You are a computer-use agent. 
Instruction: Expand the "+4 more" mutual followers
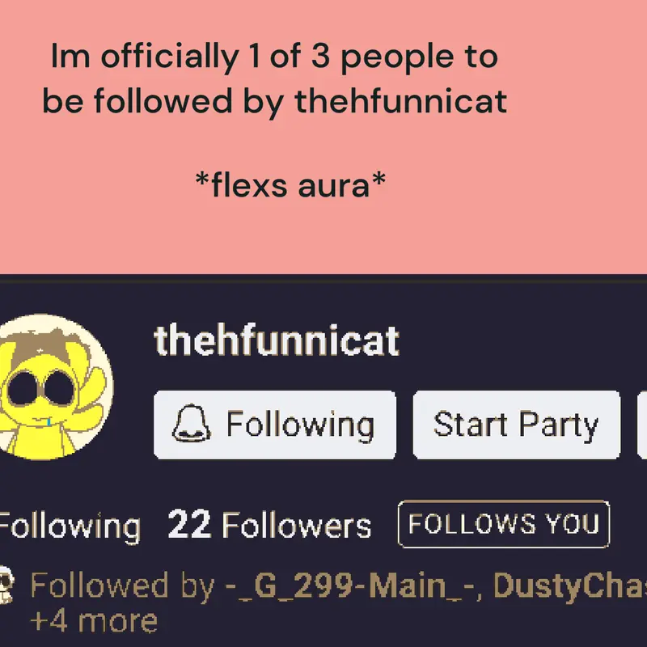click(x=94, y=620)
